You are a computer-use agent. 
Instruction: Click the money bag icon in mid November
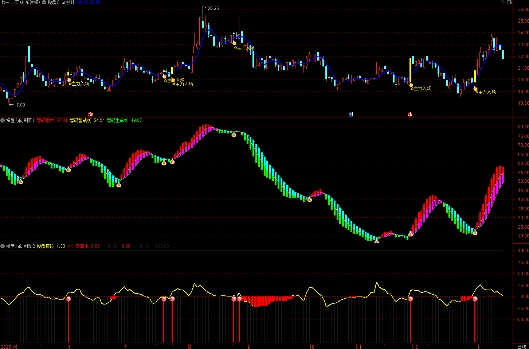(x=377, y=241)
